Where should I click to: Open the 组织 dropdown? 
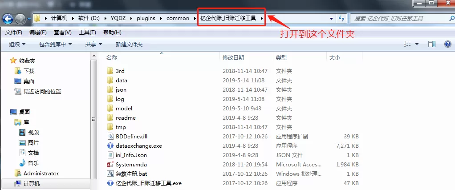17,44
